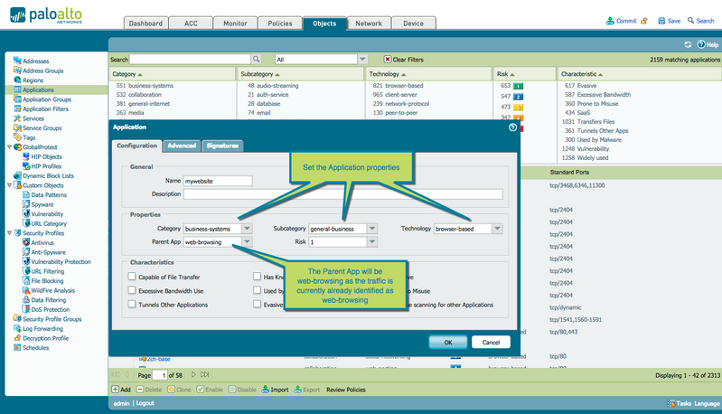This screenshot has height=414, width=722.
Task: Click the Addresses icon in sidebar
Action: point(17,61)
